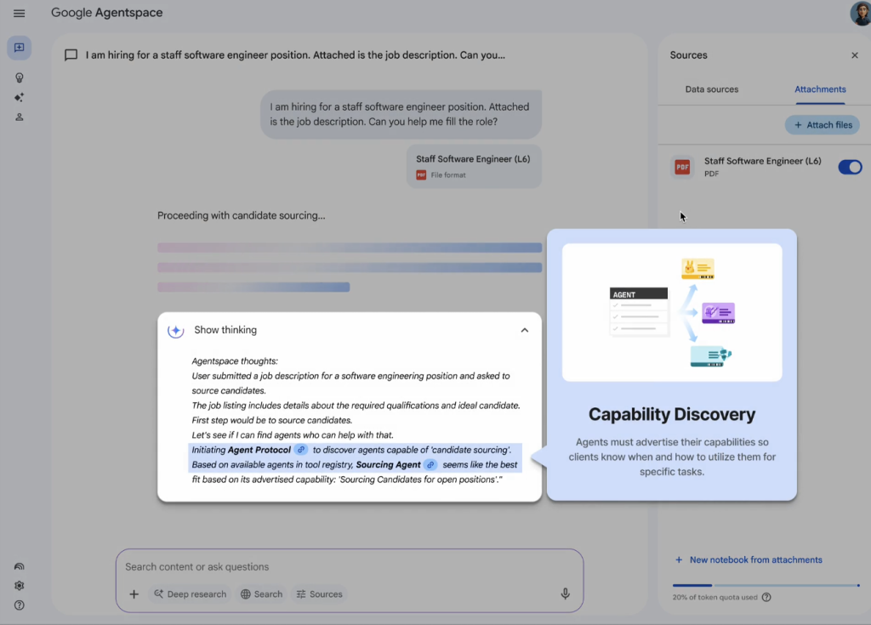871x625 pixels.
Task: Open the sparkle agents sidebar icon
Action: coord(19,97)
